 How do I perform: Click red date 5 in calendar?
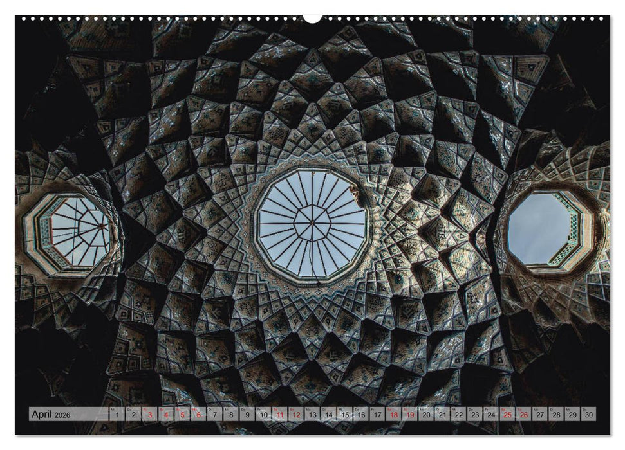[x=182, y=415]
